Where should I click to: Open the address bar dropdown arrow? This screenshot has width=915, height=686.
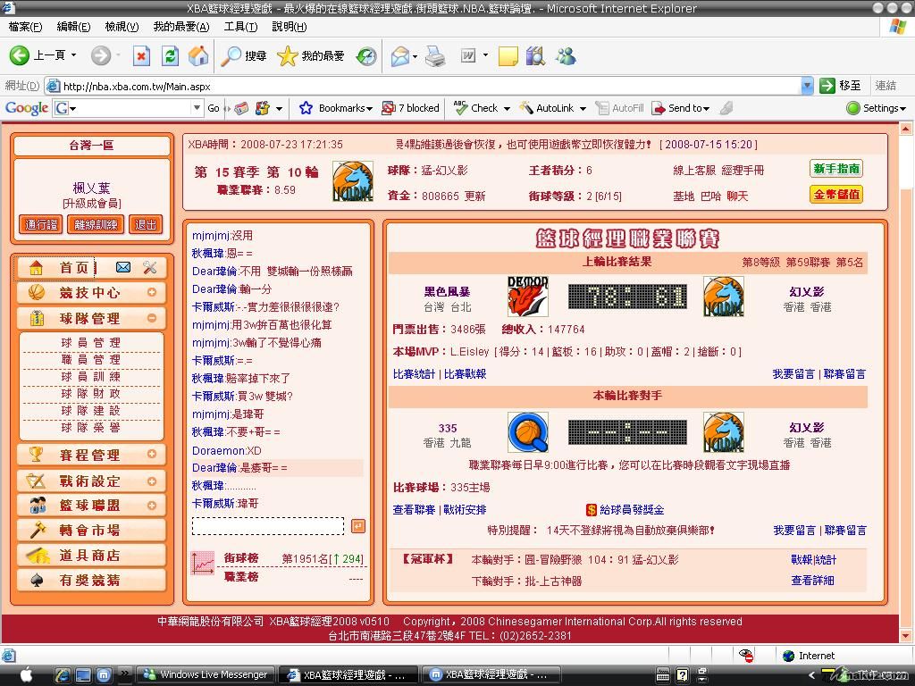click(807, 86)
